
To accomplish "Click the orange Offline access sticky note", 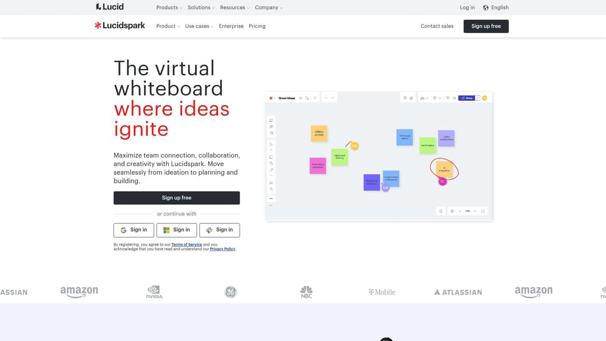I will coord(319,133).
